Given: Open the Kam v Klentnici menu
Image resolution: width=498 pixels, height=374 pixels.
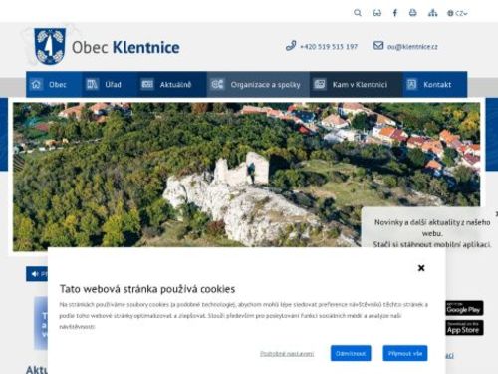Looking at the screenshot, I should click(x=357, y=84).
